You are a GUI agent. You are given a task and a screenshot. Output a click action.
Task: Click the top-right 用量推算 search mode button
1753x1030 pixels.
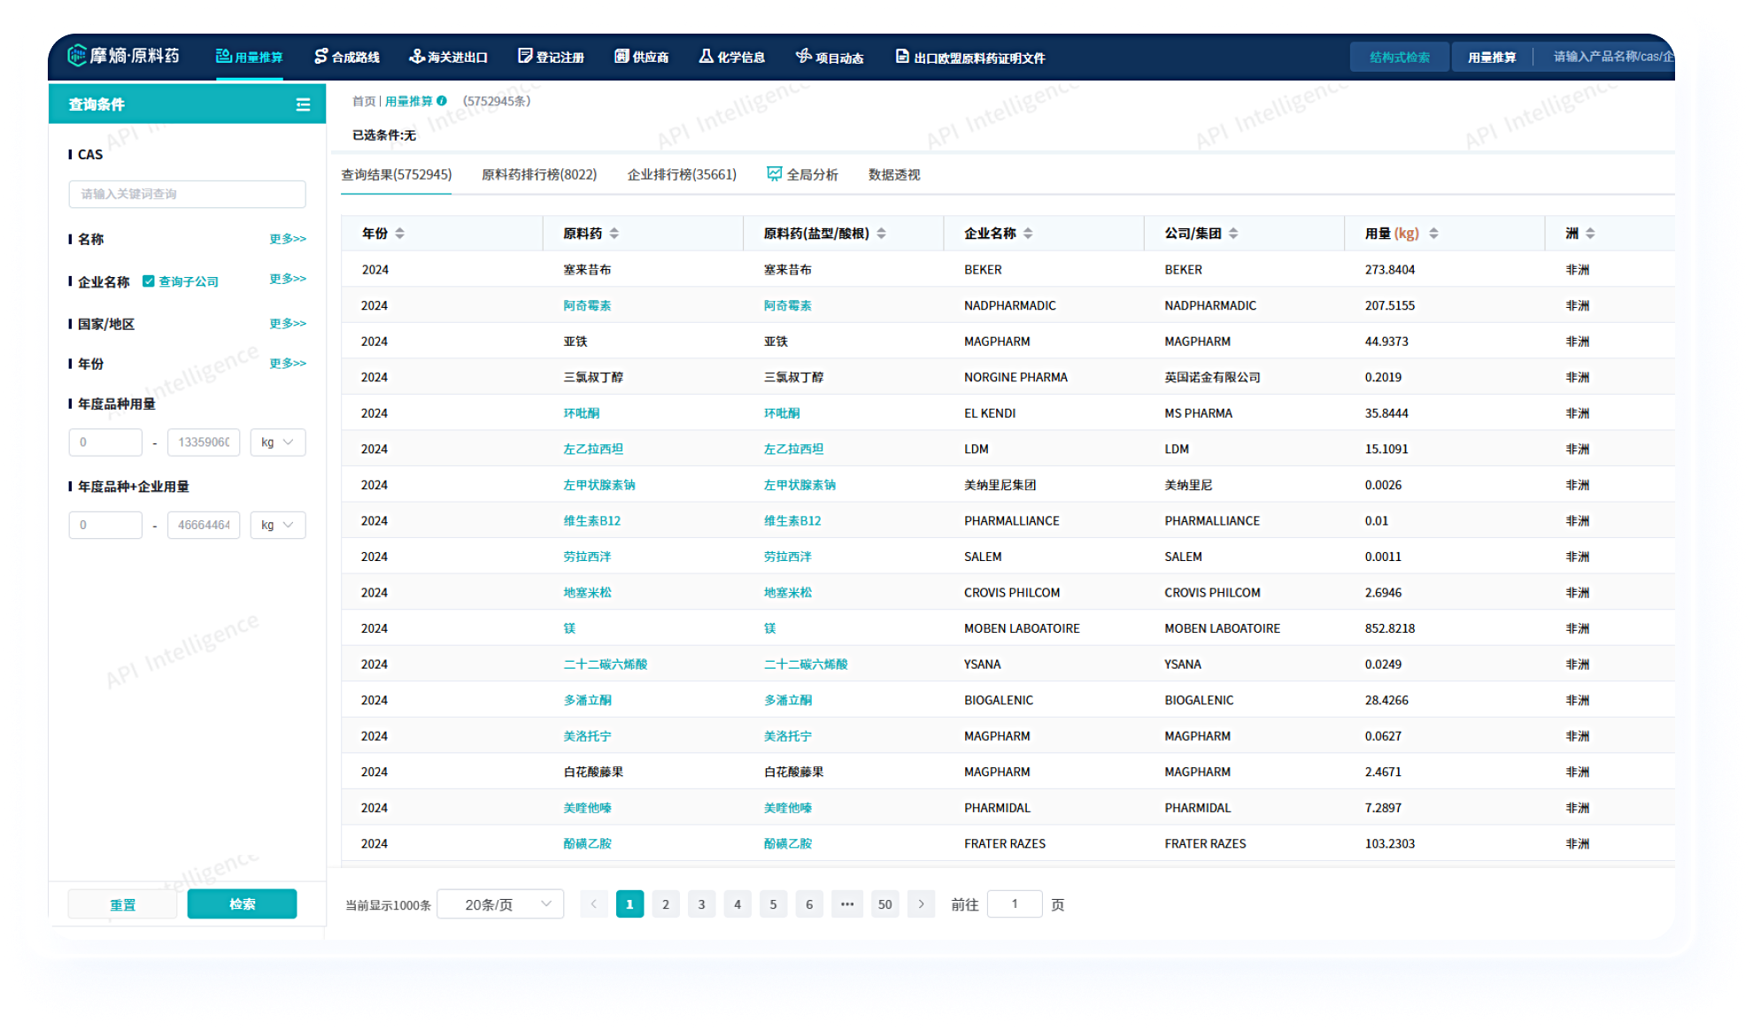coord(1492,57)
